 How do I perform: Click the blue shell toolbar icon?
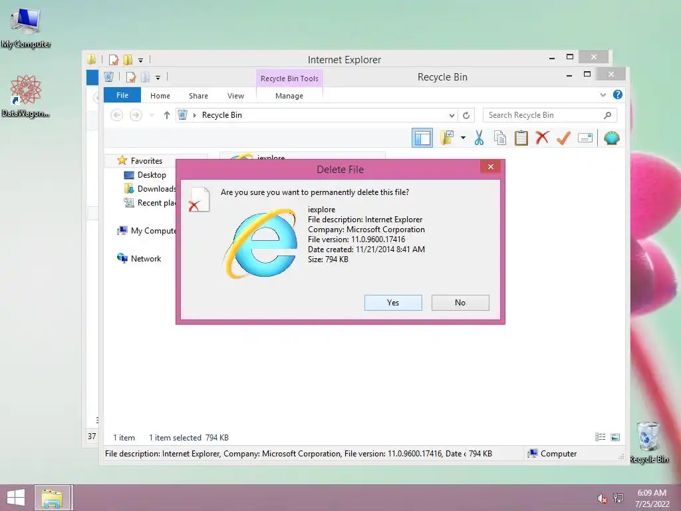pos(612,138)
